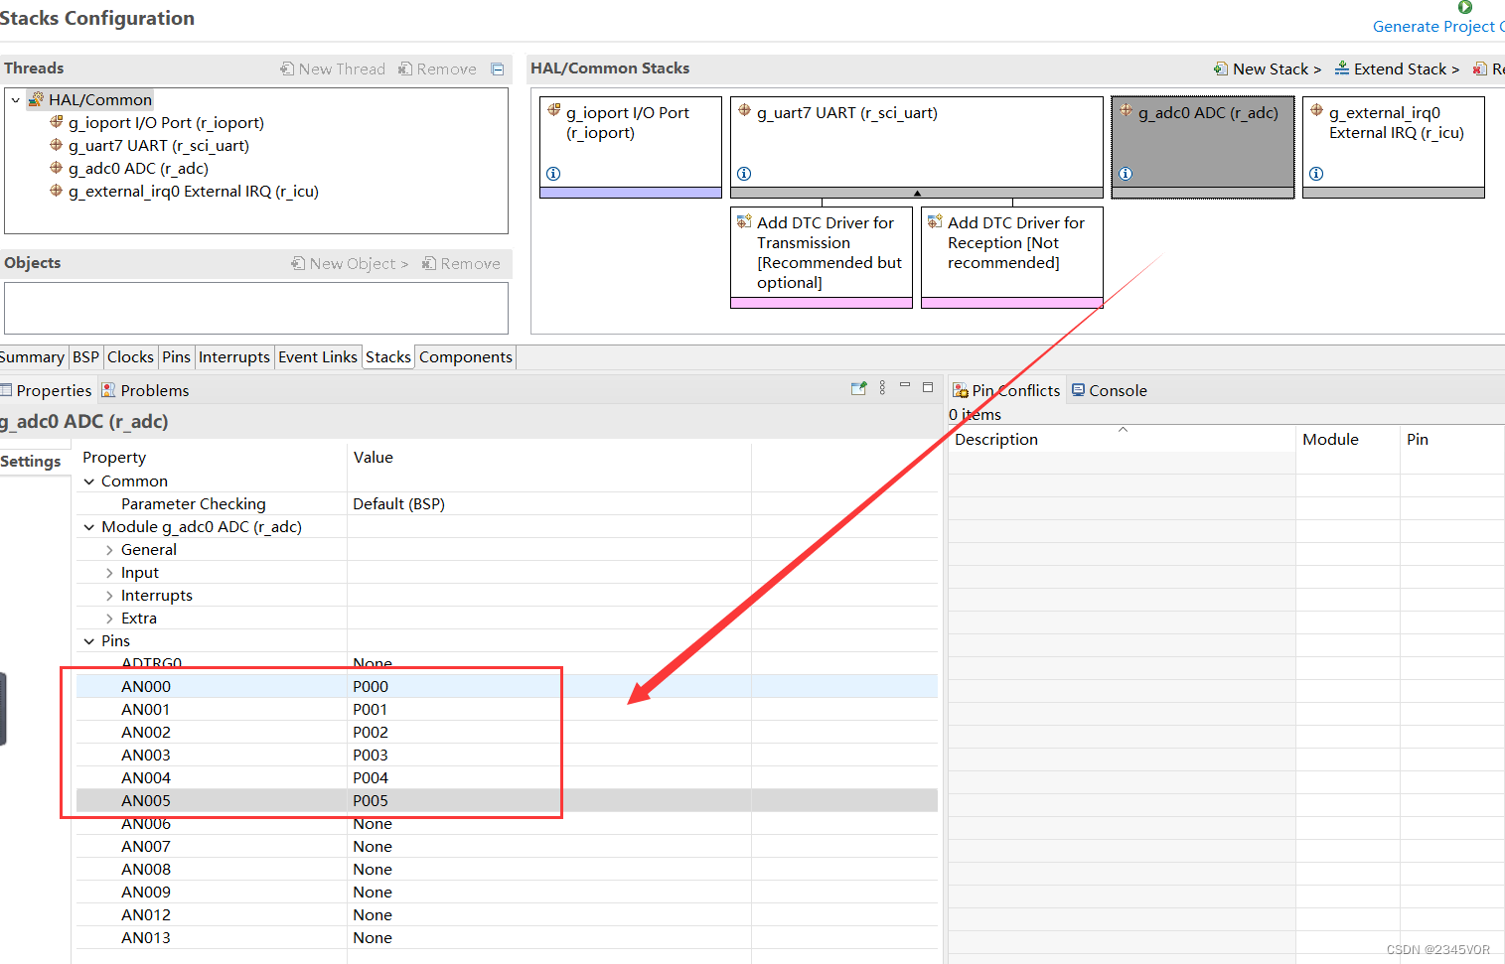Viewport: 1505px width, 964px height.
Task: Go to the Event Links tab
Action: [318, 357]
